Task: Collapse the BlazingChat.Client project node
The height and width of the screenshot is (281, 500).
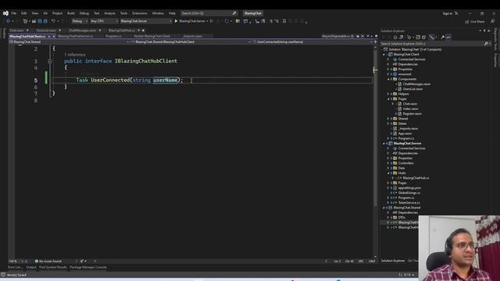Action: pos(384,55)
